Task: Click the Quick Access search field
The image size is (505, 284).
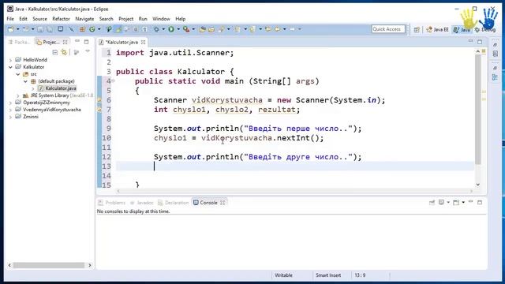Action: coord(387,29)
